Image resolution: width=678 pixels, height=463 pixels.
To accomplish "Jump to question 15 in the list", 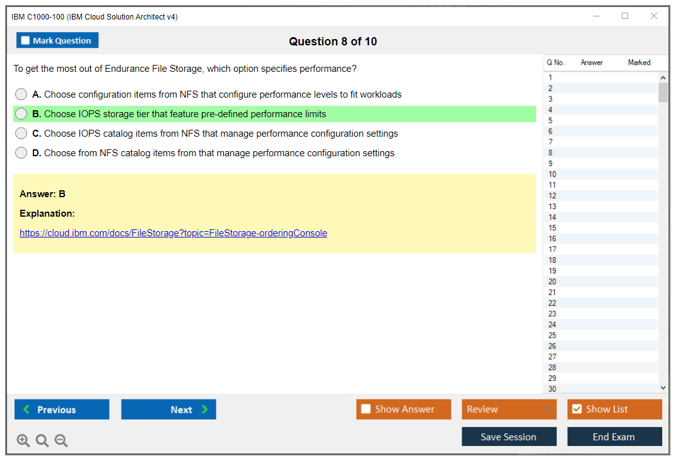I will [x=552, y=228].
